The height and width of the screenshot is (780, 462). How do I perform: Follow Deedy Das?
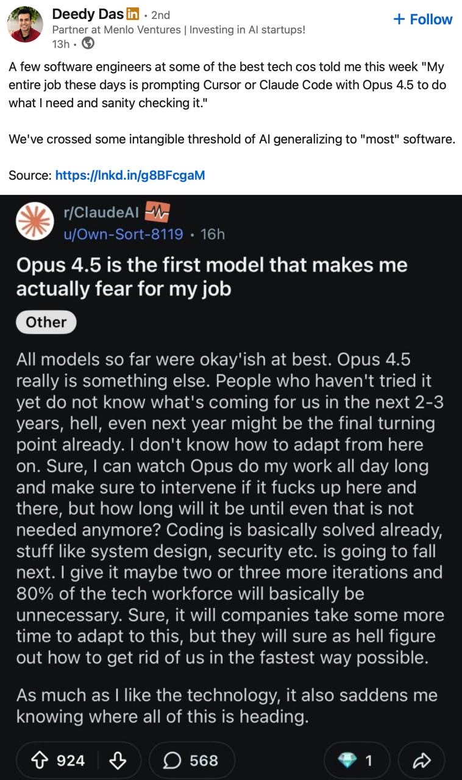click(423, 19)
